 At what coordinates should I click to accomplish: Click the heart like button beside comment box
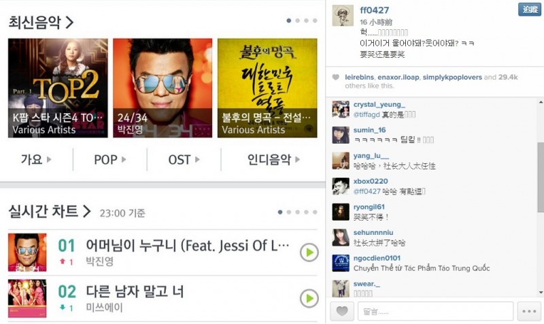342,311
